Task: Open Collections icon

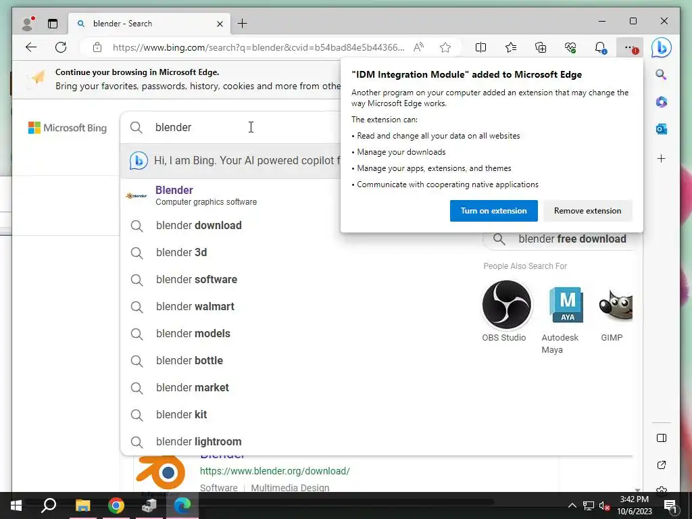Action: pyautogui.click(x=541, y=47)
